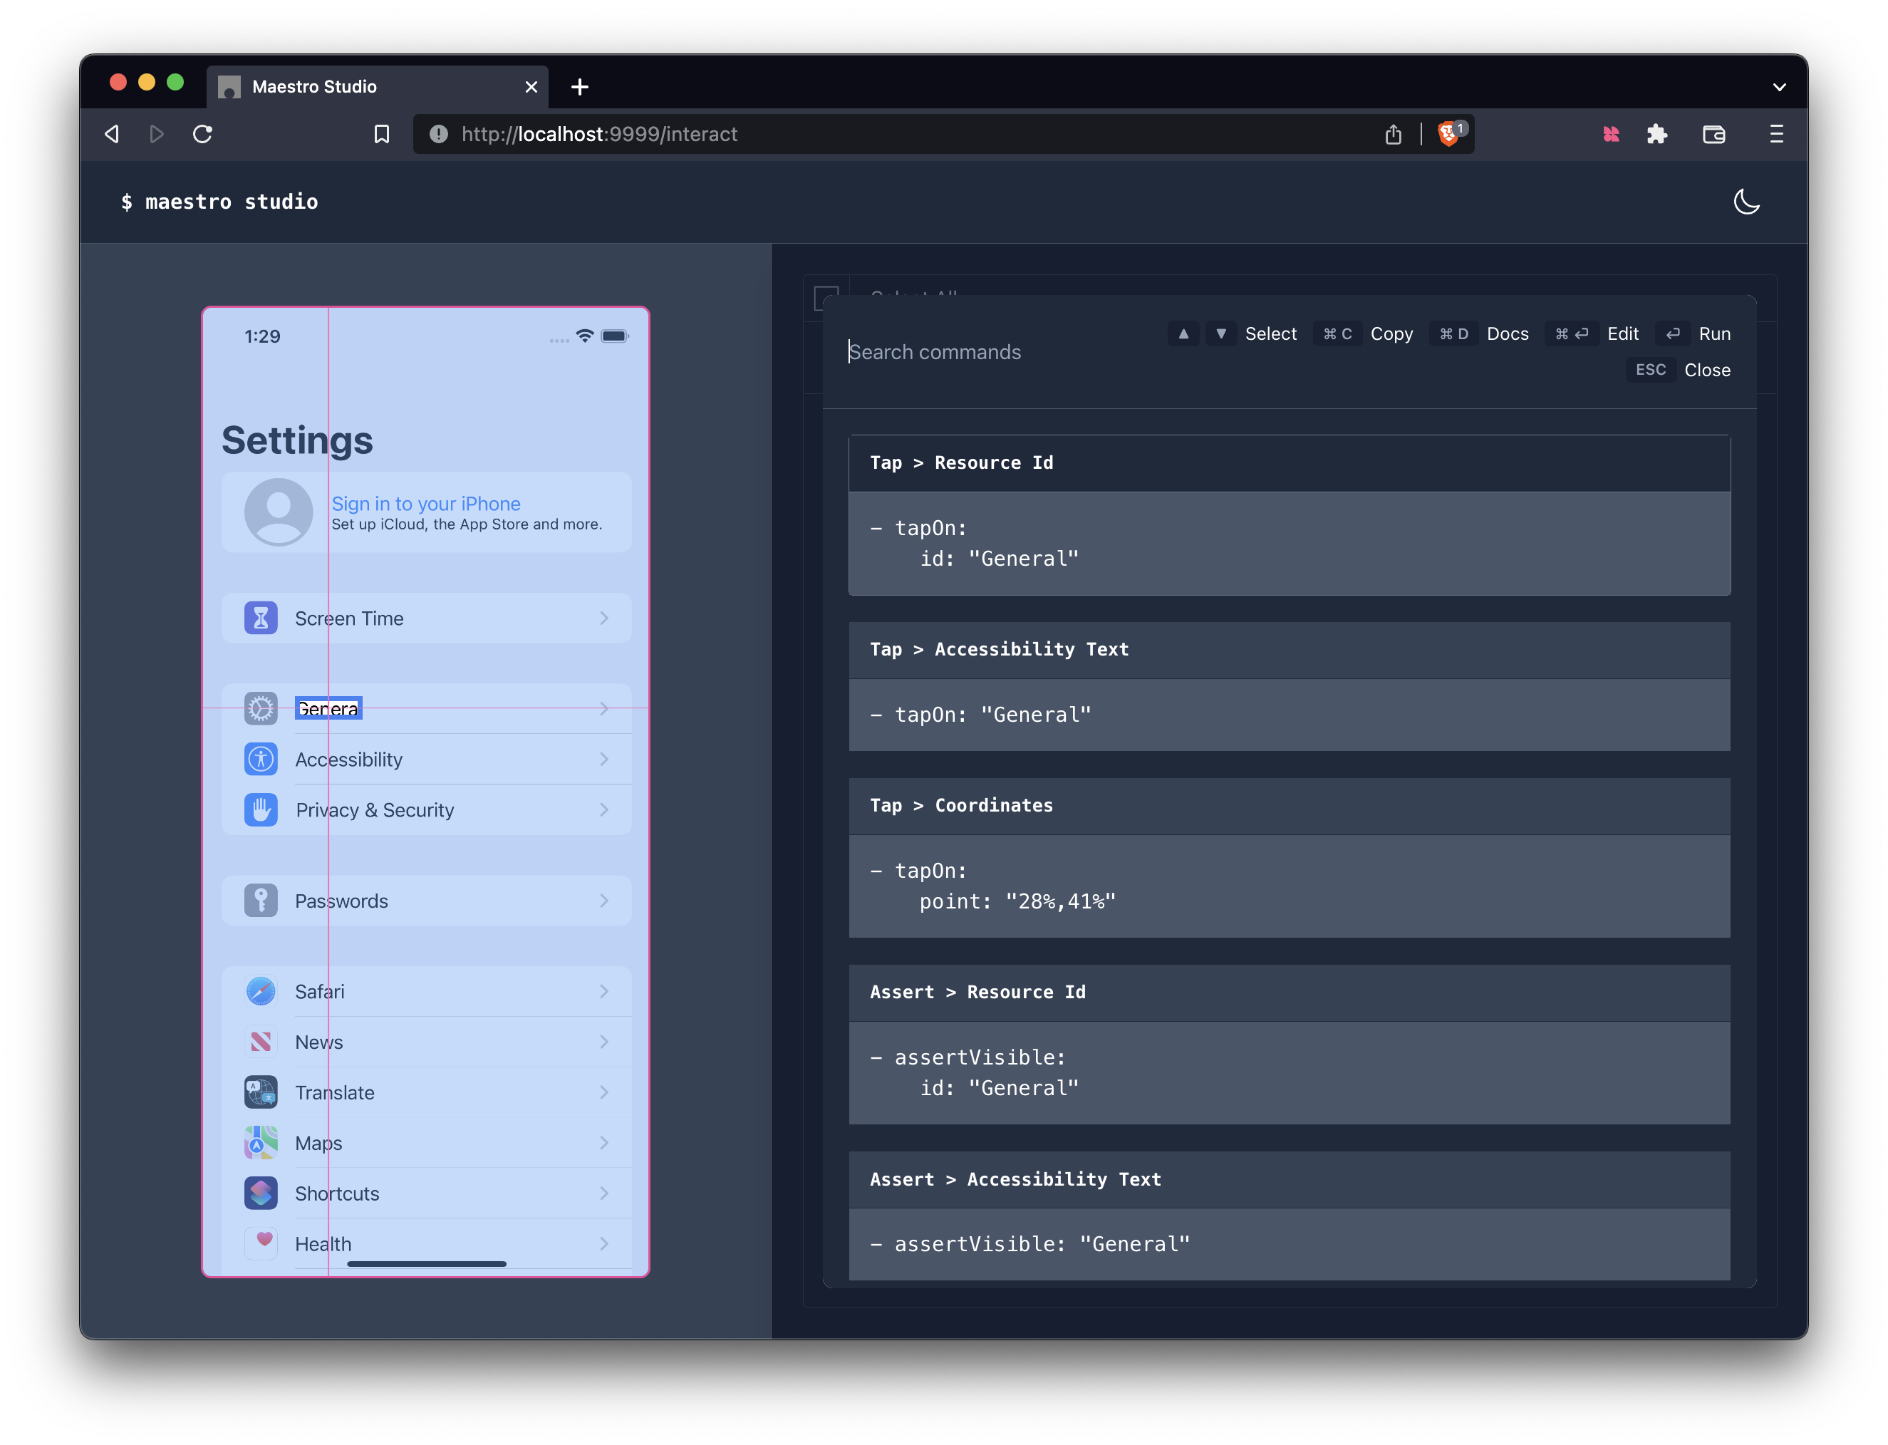Click the Health heart icon

pos(261,1243)
